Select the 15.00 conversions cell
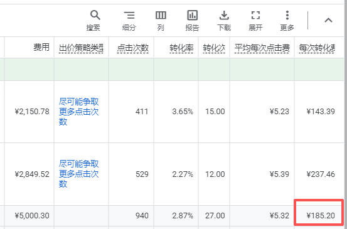 (x=215, y=112)
